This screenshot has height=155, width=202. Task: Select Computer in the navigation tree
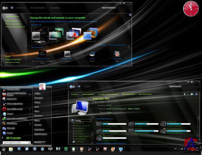point(80,120)
